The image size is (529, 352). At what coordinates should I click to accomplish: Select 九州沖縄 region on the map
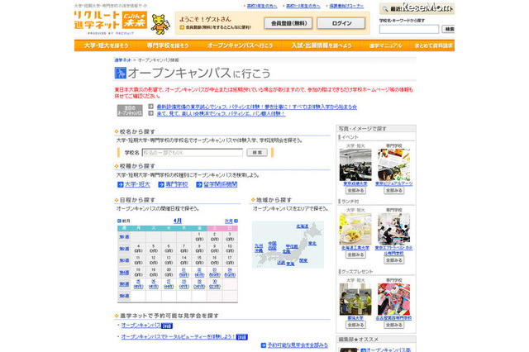(259, 249)
